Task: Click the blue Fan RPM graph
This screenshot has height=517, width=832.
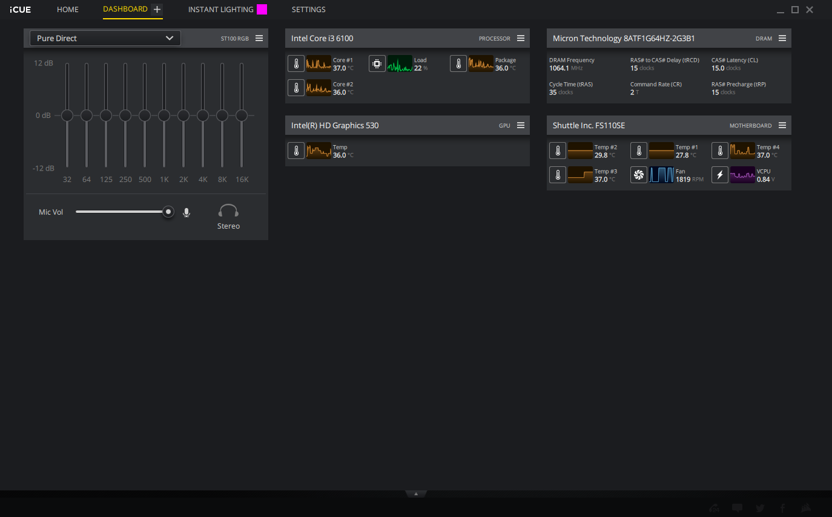Action: point(661,175)
